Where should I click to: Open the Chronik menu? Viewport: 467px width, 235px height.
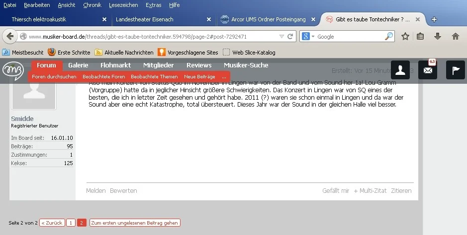tap(93, 5)
